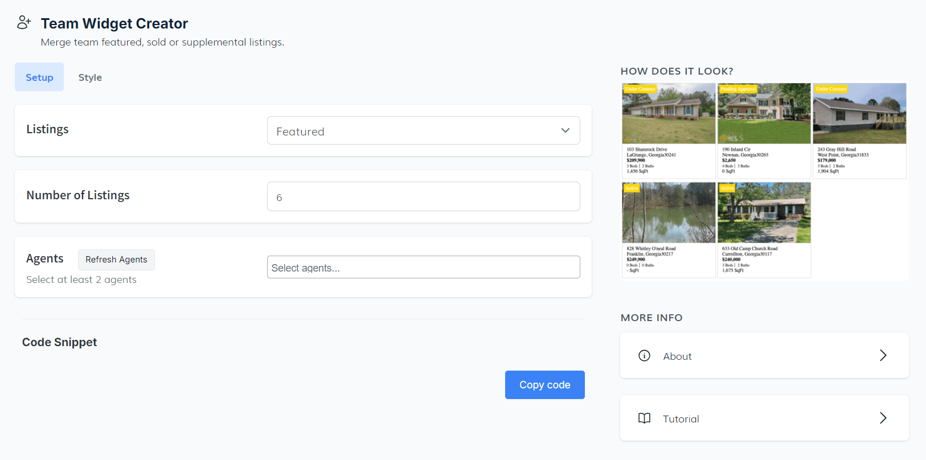The height and width of the screenshot is (460, 926).
Task: Select the 243 Gray Hill Road photo
Action: [x=859, y=114]
